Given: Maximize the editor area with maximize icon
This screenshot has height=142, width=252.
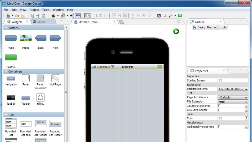Looking at the screenshot, I should click(179, 21).
